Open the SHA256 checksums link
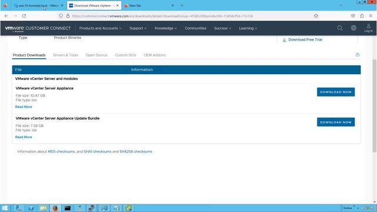 click(x=136, y=151)
